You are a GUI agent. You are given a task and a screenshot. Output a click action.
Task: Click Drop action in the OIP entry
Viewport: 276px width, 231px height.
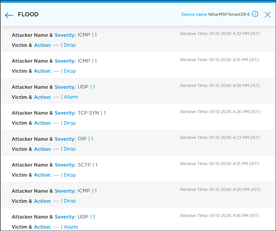tap(70, 149)
